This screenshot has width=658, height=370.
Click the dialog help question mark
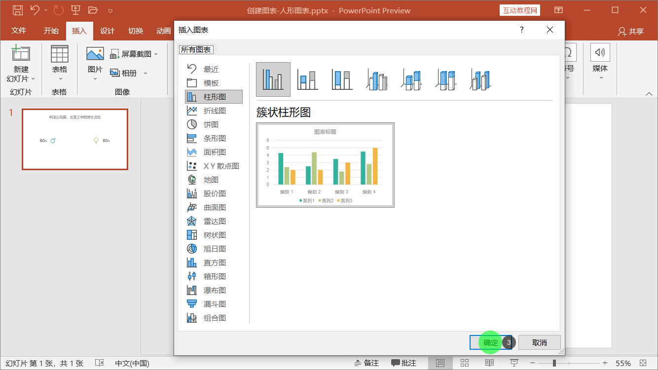(522, 30)
